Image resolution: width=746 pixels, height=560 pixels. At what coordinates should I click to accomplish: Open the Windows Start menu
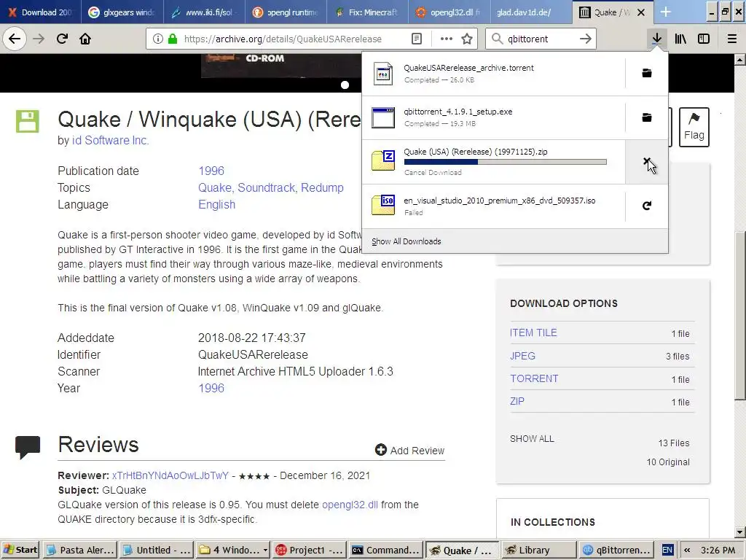click(x=20, y=550)
